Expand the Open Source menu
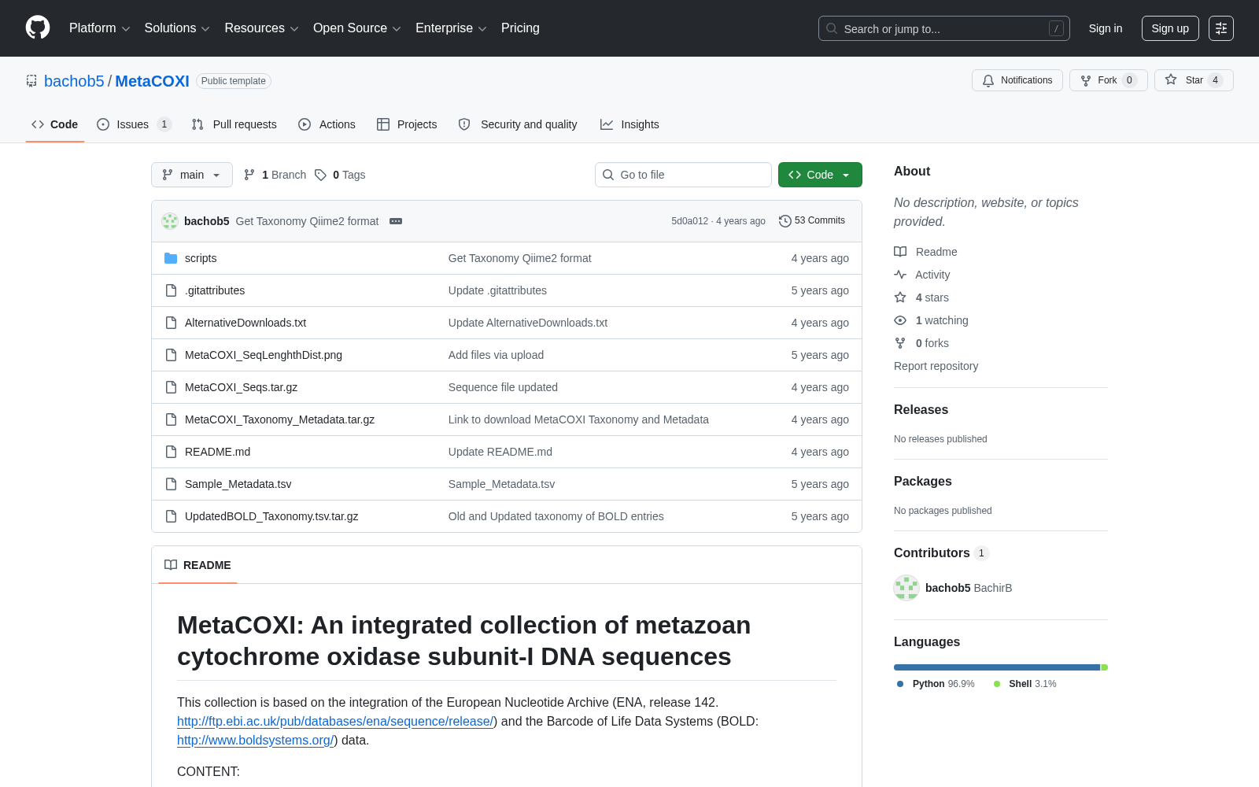 click(357, 28)
